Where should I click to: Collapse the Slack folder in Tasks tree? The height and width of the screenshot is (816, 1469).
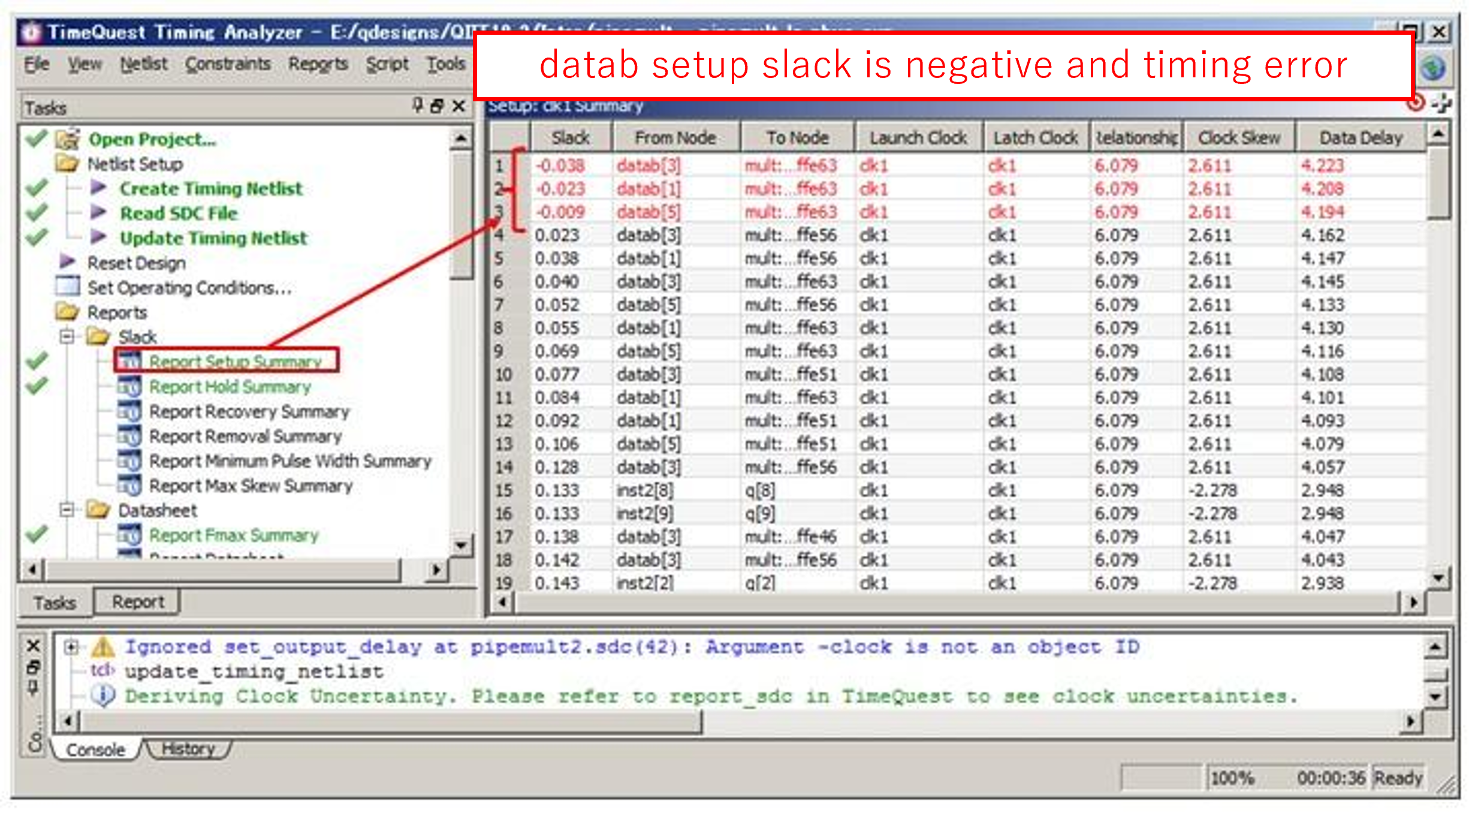(67, 336)
